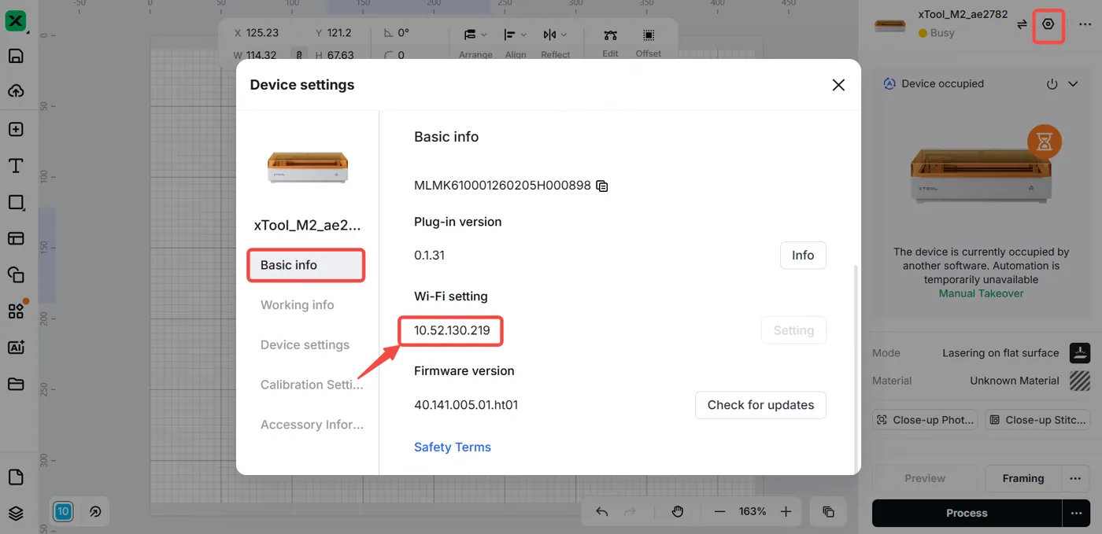Click the redo arrow in bottom bar
Viewport: 1102px width, 534px height.
point(629,511)
